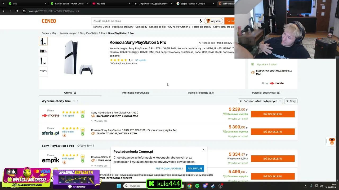Open three-dot menu beside Oferty firm
Image resolution: width=339 pixels, height=190 pixels.
tap(94, 146)
